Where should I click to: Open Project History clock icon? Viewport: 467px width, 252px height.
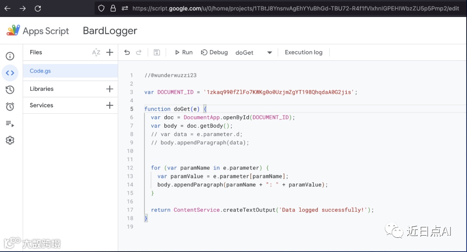click(10, 89)
